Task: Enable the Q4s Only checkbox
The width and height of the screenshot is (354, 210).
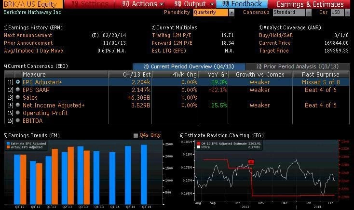Action: coord(136,135)
